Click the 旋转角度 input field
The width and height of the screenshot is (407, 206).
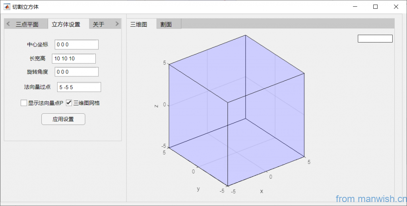tap(76, 72)
